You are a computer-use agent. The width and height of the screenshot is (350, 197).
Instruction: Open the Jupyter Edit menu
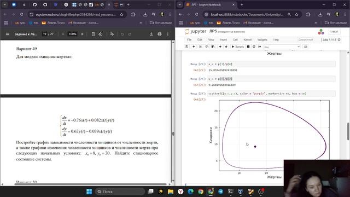200,39
